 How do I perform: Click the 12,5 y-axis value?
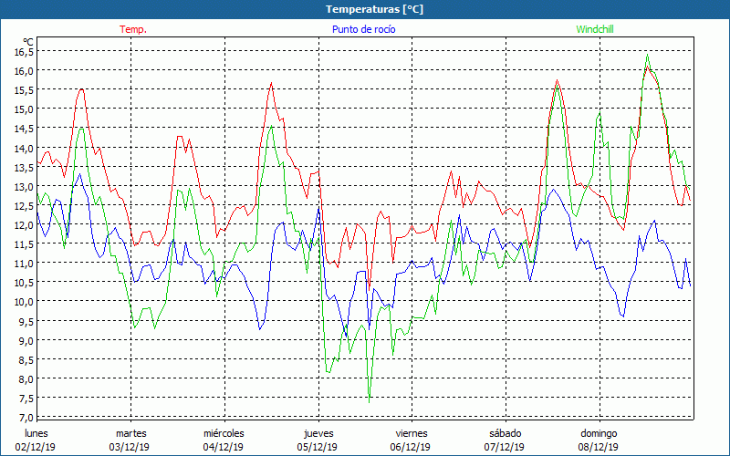point(25,206)
